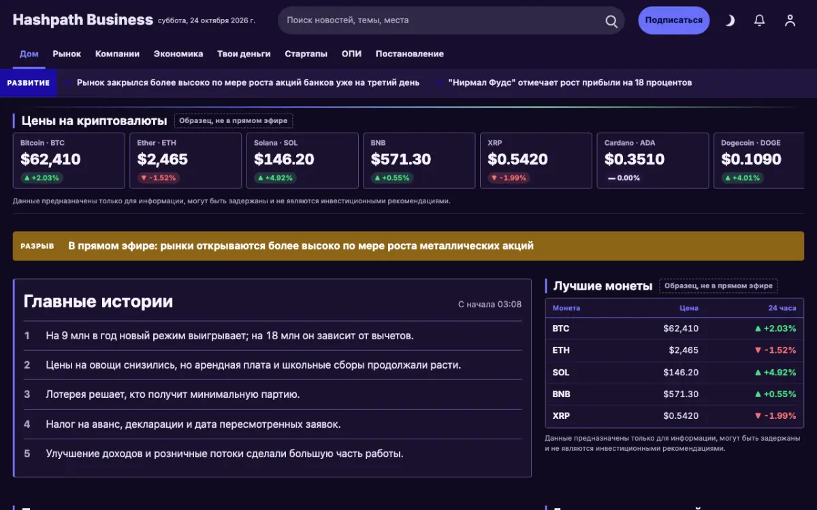Click the BNB price card

click(x=419, y=160)
